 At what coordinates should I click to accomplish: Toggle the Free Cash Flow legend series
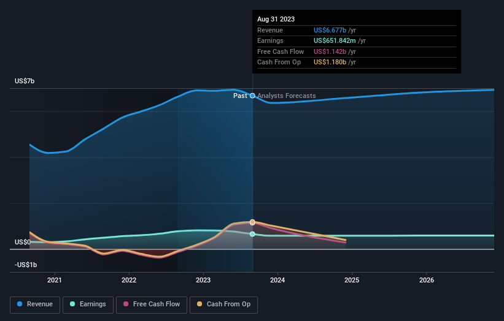(152, 304)
